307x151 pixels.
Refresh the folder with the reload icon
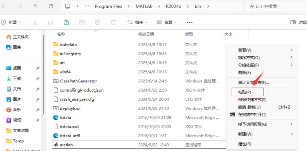[51, 6]
